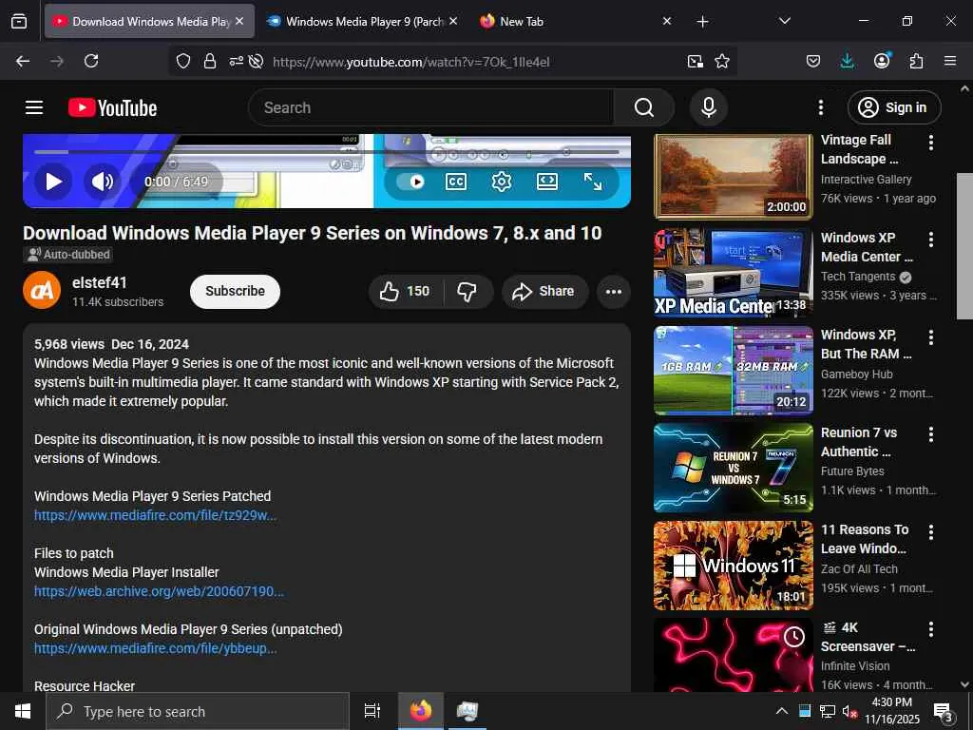Open the mediafire tz929w patched link
This screenshot has width=973, height=730.
click(x=155, y=515)
